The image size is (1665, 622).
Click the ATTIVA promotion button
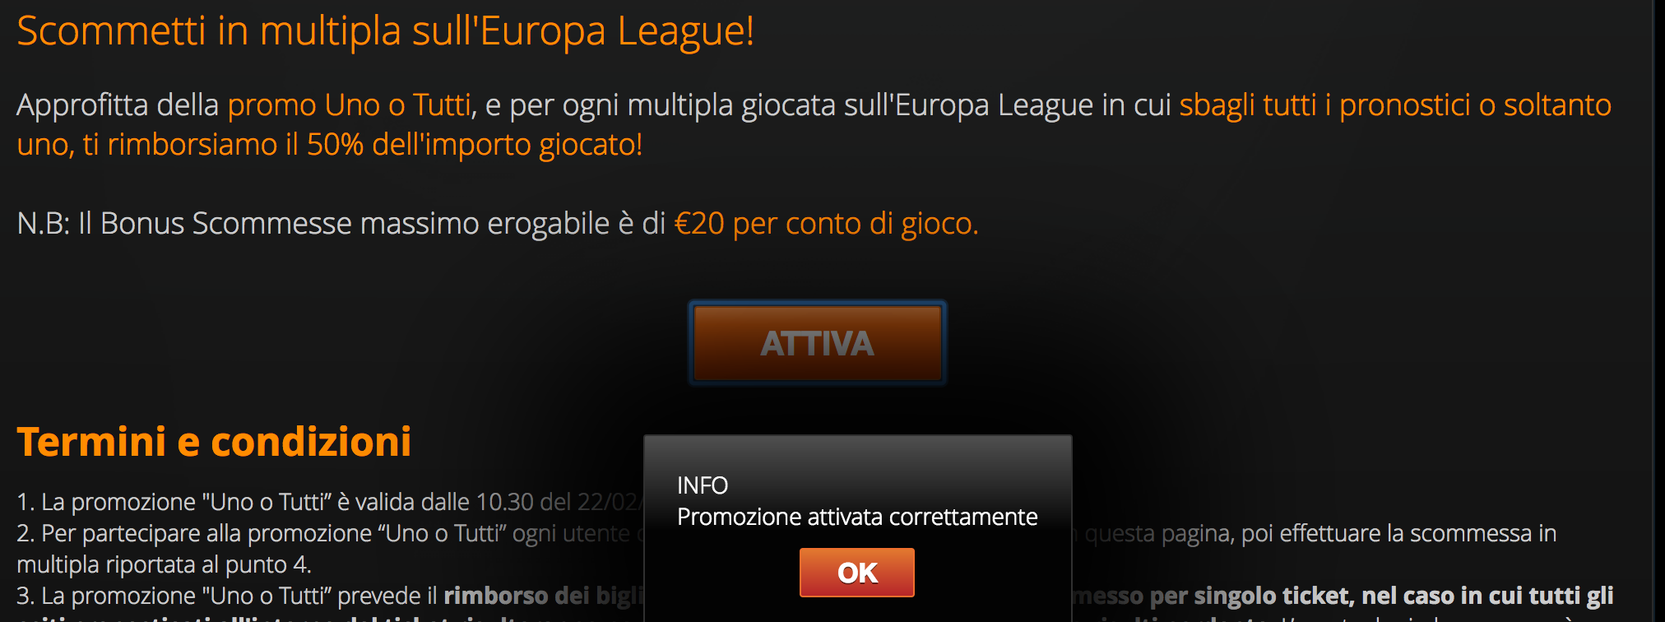[x=817, y=343]
